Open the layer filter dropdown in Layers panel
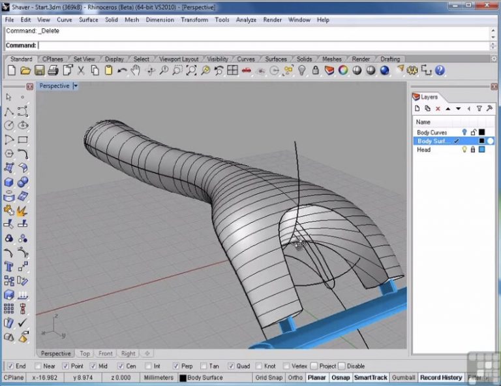The height and width of the screenshot is (386, 501). pos(479,108)
